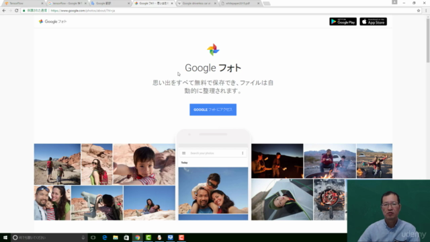The height and width of the screenshot is (242, 430).
Task: Open the night campfire marshmallow photo
Action: coord(277,161)
